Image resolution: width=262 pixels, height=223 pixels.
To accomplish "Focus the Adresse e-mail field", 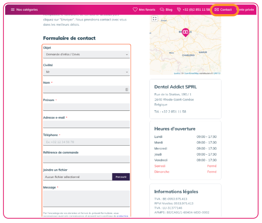I will [86, 124].
